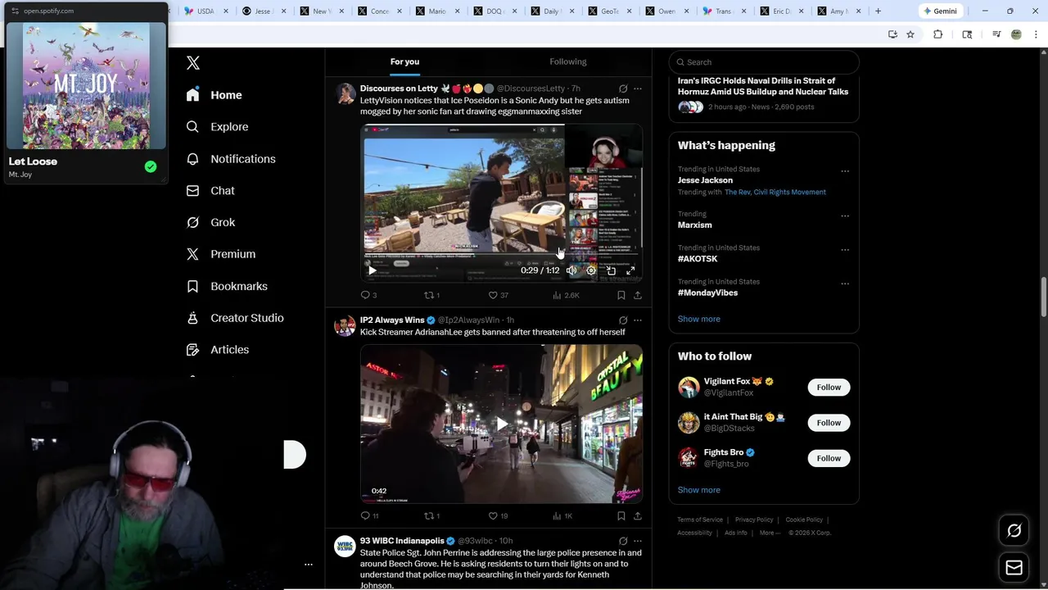
Task: Open the Grok floating button
Action: coord(1014,531)
